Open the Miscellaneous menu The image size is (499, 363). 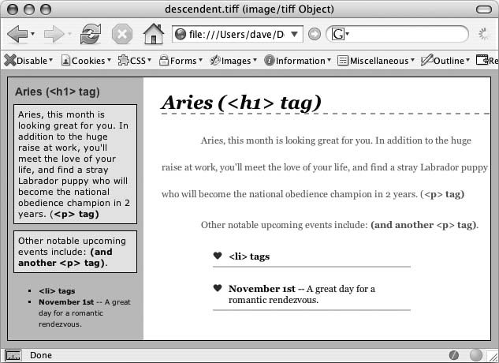coord(376,60)
